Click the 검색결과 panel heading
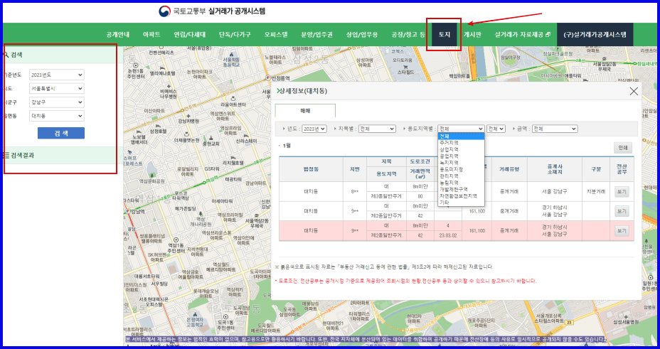This screenshot has height=349, width=660. coord(23,155)
